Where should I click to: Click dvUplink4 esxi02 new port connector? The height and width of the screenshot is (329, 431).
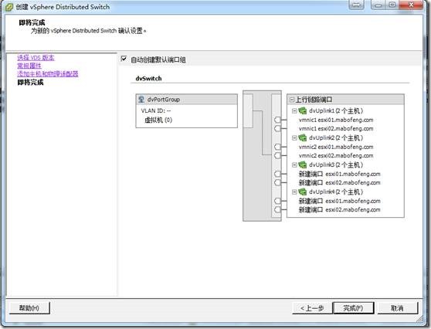[x=277, y=209]
